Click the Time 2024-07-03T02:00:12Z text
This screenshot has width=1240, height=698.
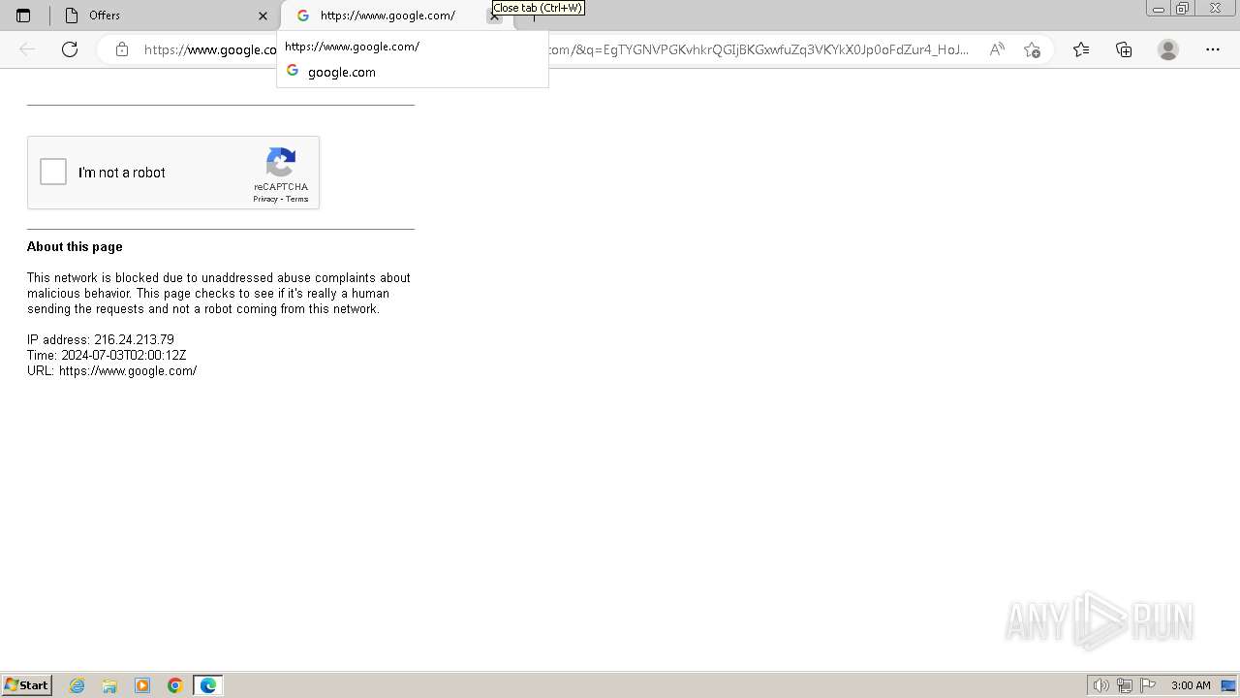coord(107,355)
